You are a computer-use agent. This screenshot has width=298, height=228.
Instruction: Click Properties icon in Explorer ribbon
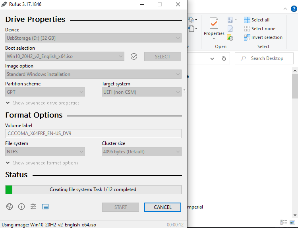pos(214,23)
